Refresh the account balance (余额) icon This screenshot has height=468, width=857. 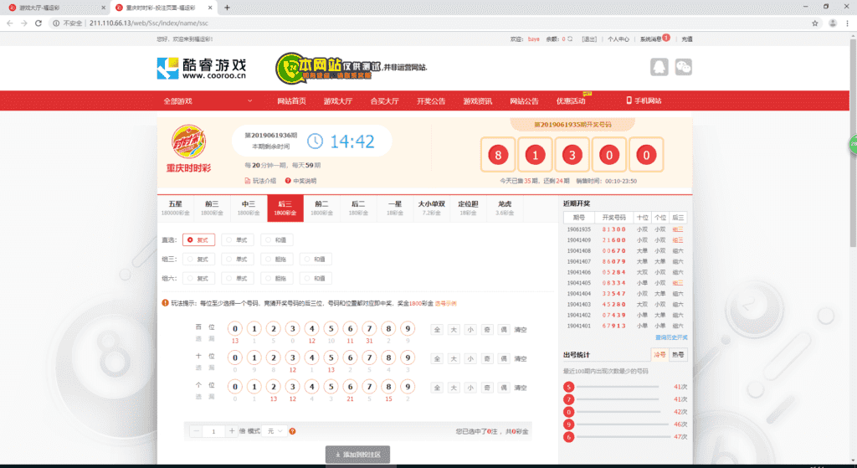coord(570,39)
